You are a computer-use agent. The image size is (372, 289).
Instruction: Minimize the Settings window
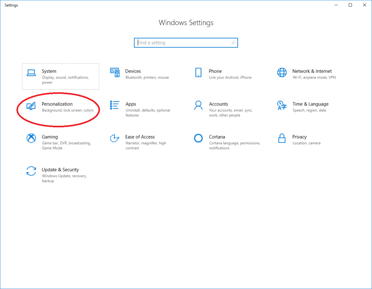(336, 5)
